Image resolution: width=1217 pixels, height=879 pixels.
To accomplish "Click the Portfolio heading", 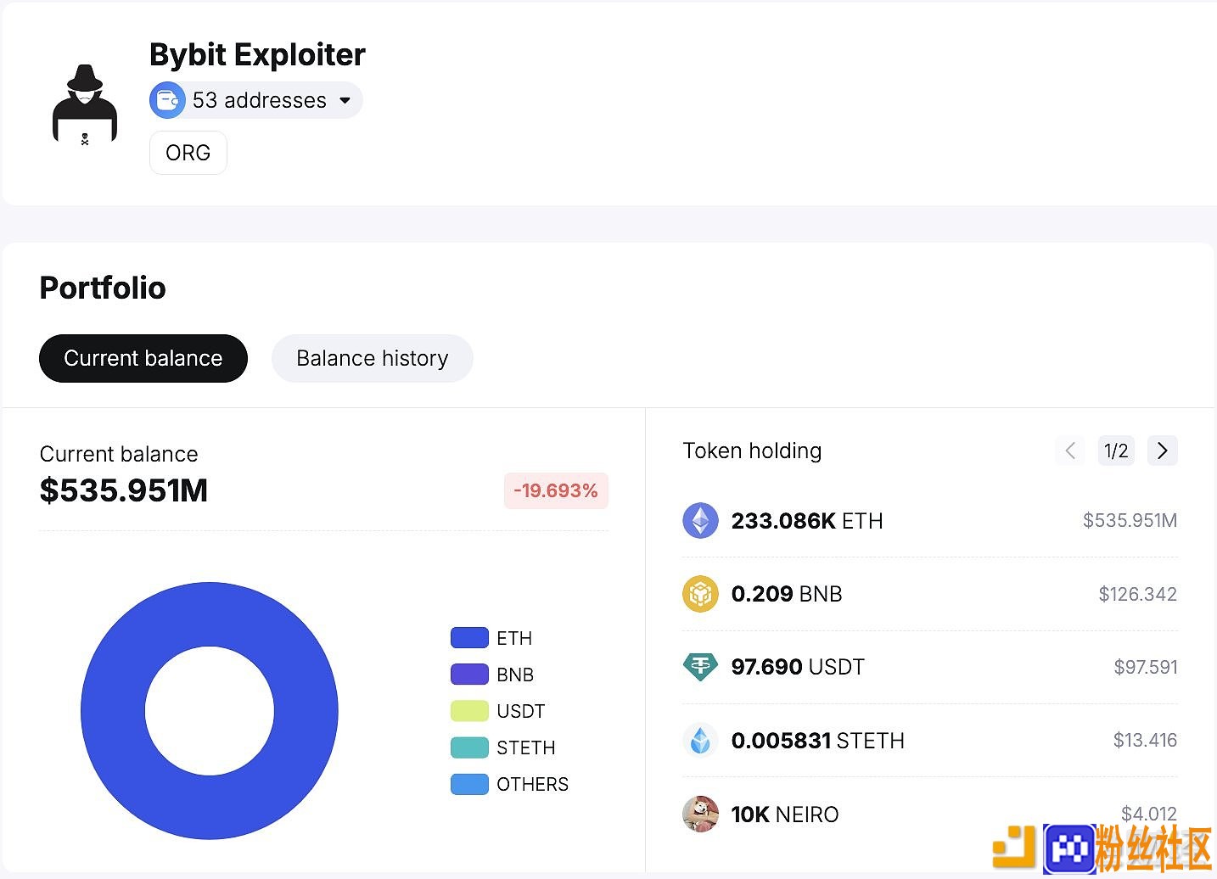I will pyautogui.click(x=103, y=288).
